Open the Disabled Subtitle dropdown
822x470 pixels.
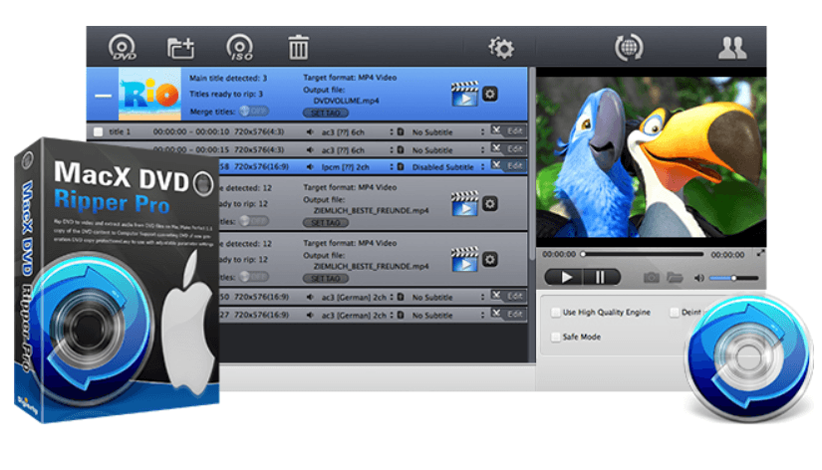482,166
